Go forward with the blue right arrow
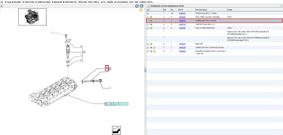The height and width of the screenshot is (135, 283). click(x=141, y=6)
